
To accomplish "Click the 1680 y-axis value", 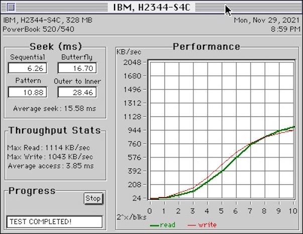I will [x=132, y=76].
